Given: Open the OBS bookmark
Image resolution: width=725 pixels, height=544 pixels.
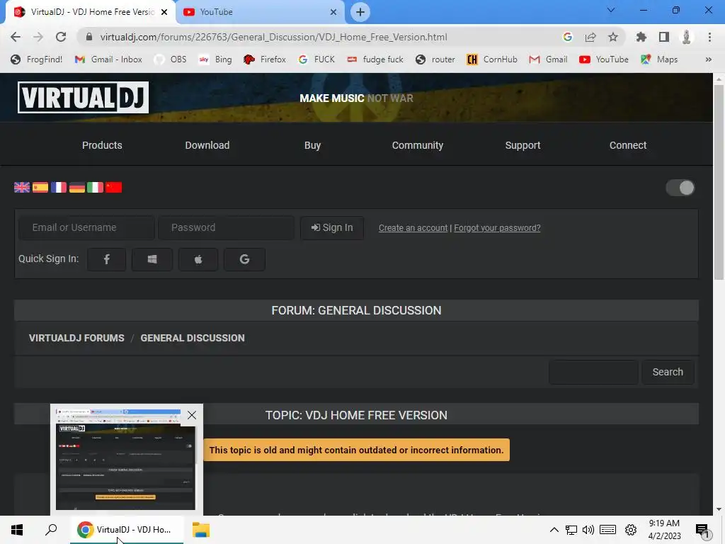Looking at the screenshot, I should click(171, 59).
